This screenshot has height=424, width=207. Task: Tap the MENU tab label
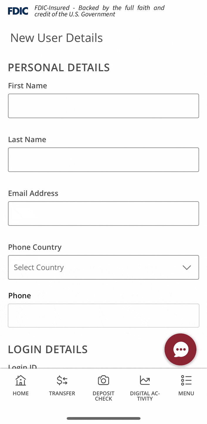(x=186, y=393)
